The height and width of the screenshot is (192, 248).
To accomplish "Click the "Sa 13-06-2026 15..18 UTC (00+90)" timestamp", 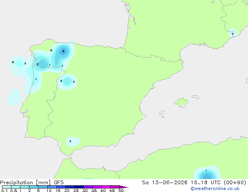I will click(x=194, y=183).
